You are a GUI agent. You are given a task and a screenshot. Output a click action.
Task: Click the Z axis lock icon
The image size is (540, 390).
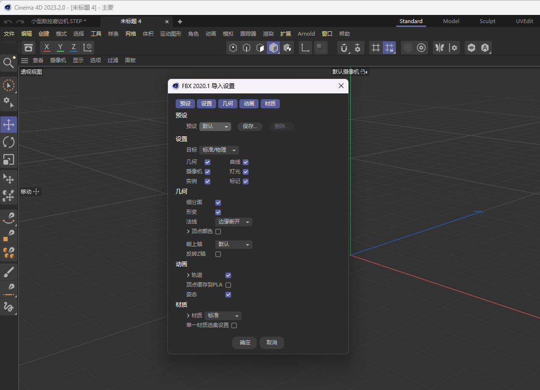click(x=74, y=47)
